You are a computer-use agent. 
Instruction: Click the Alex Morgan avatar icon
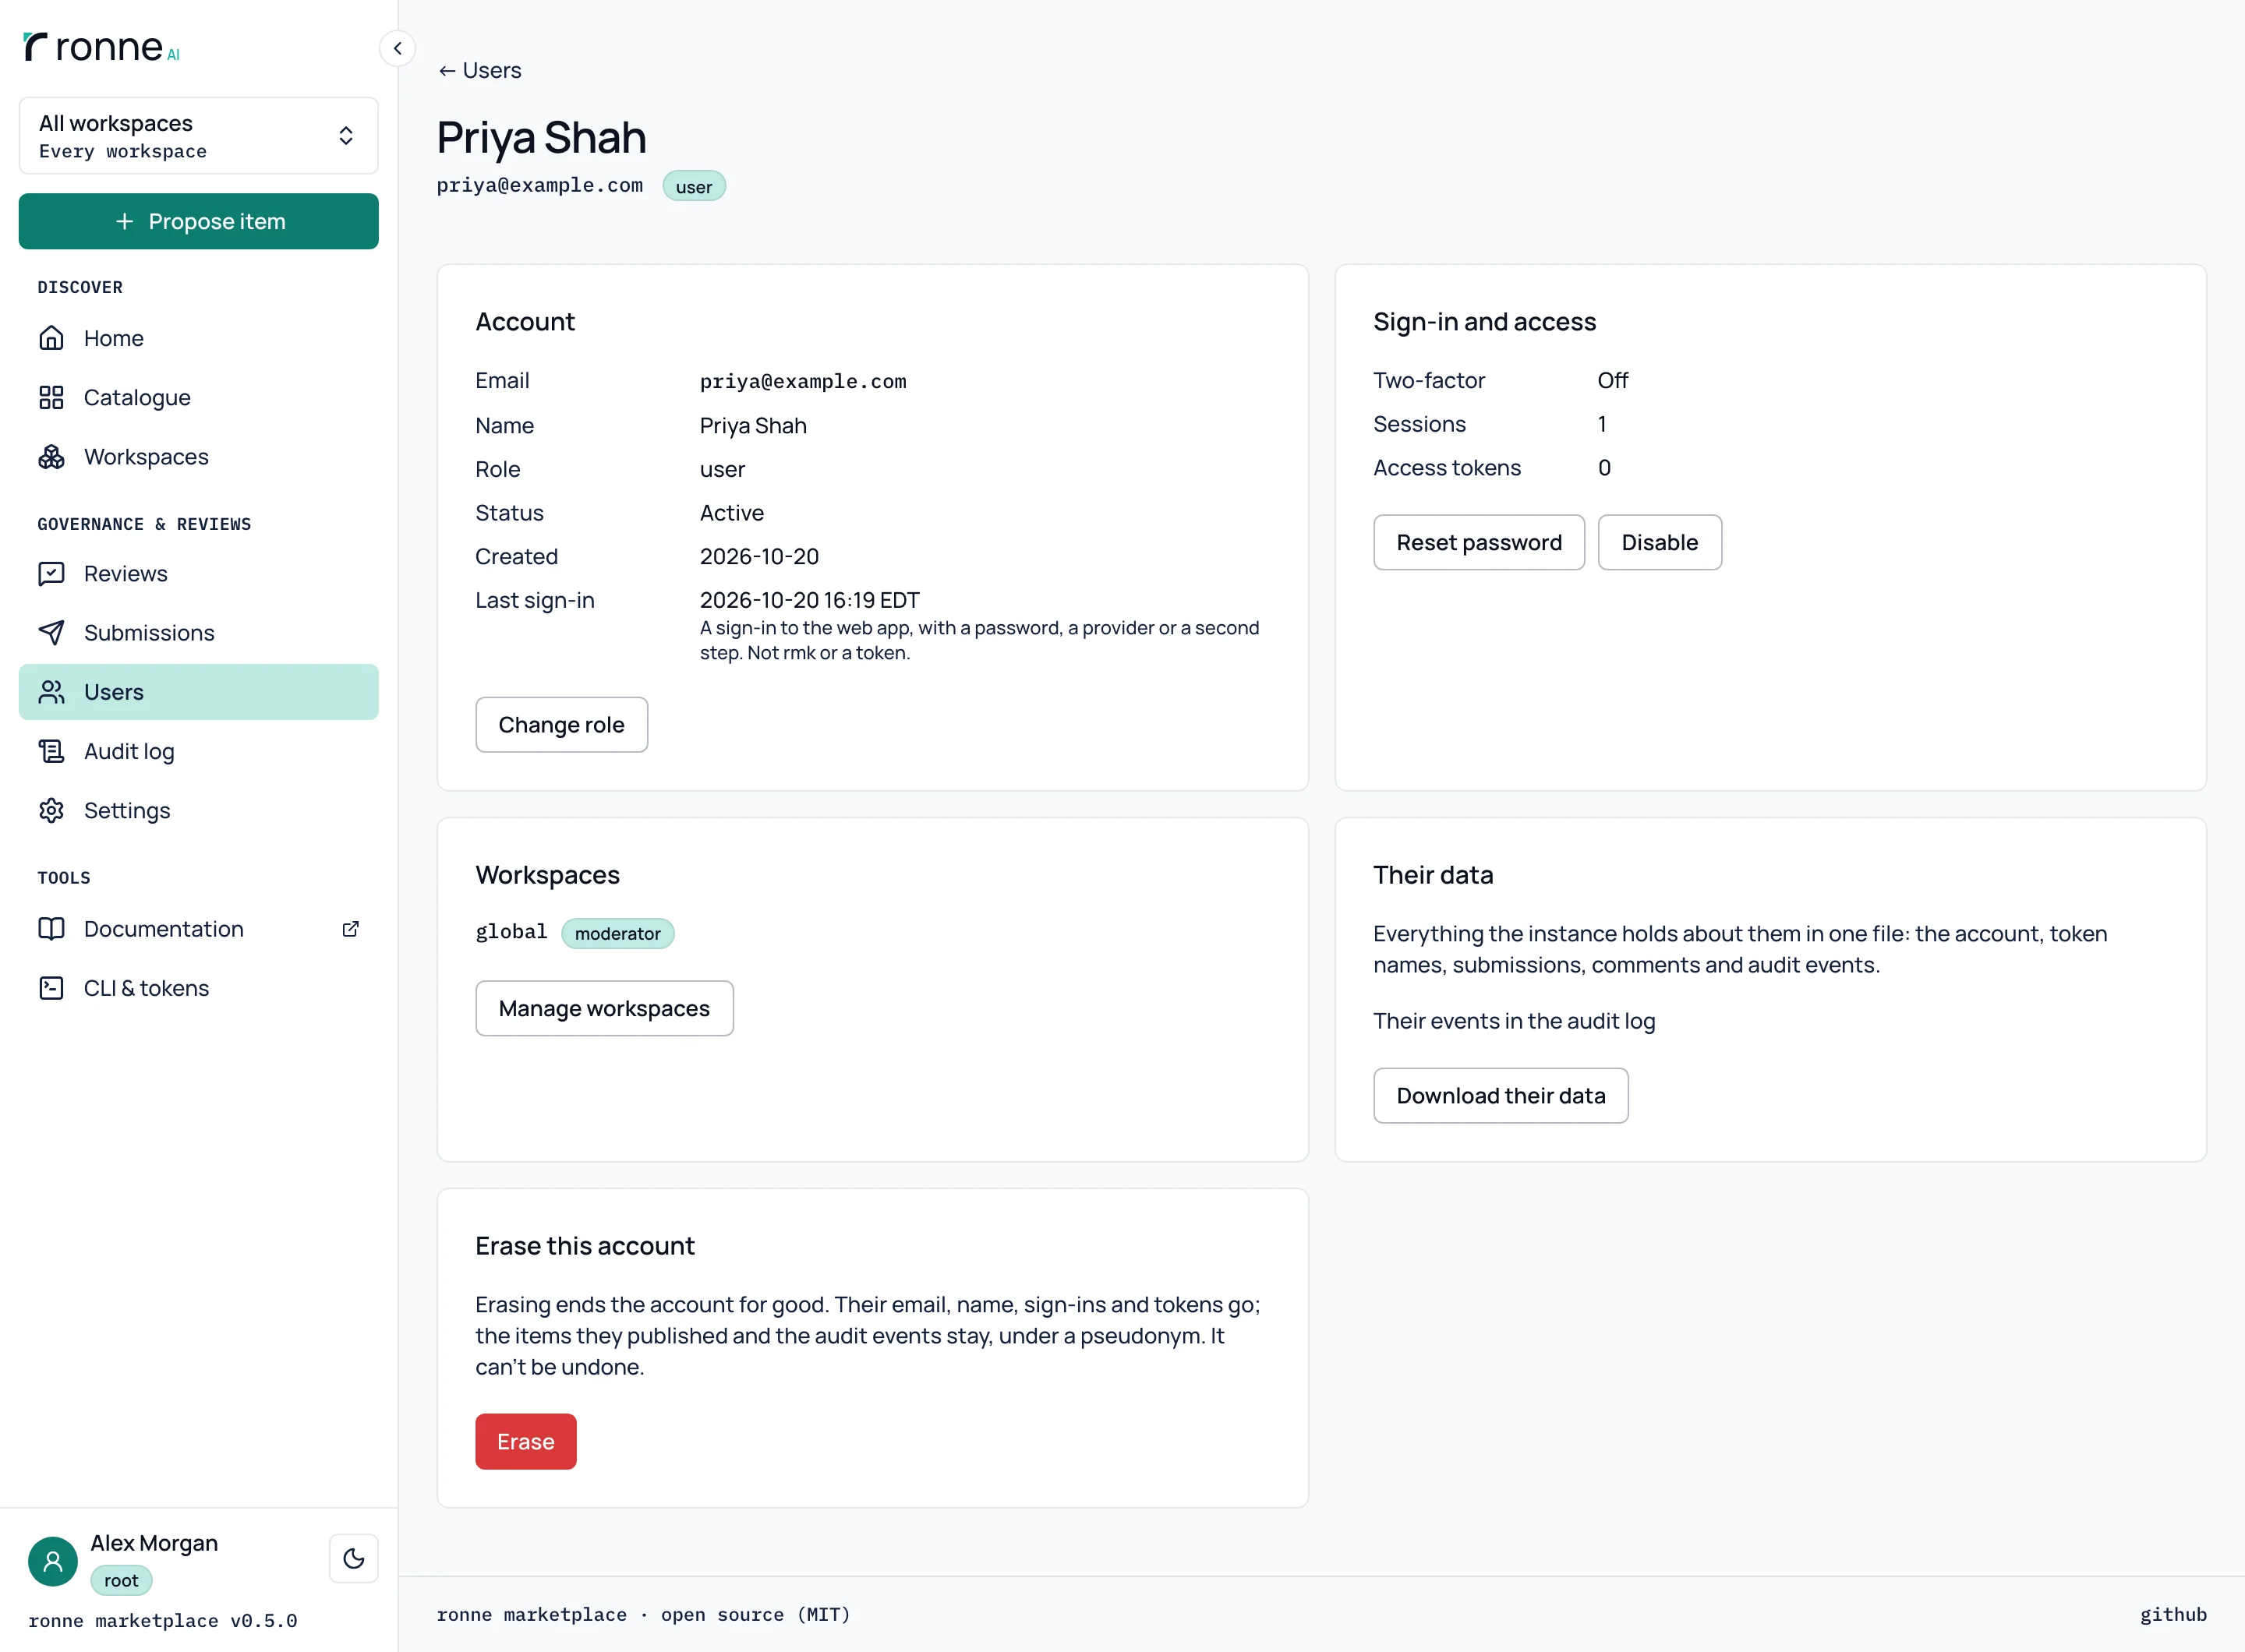click(x=53, y=1561)
